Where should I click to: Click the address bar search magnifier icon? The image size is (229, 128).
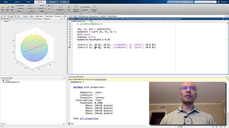pos(227,16)
